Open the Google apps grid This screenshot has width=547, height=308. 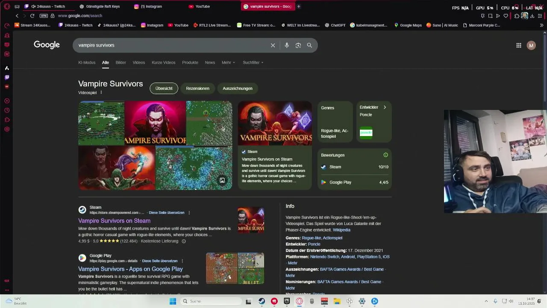coord(518,45)
